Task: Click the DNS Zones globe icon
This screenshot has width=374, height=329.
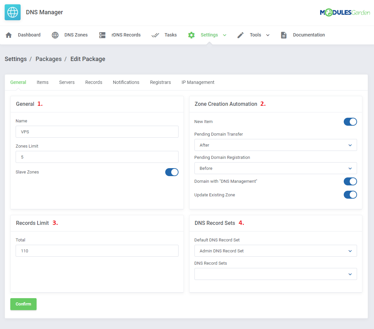Action: [x=55, y=35]
